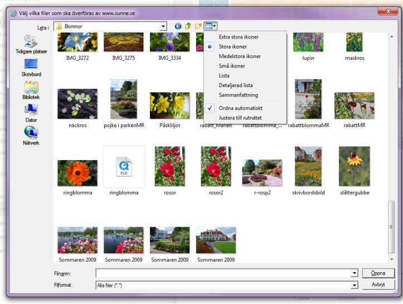Select the näckros photo thumbnail

77,104
